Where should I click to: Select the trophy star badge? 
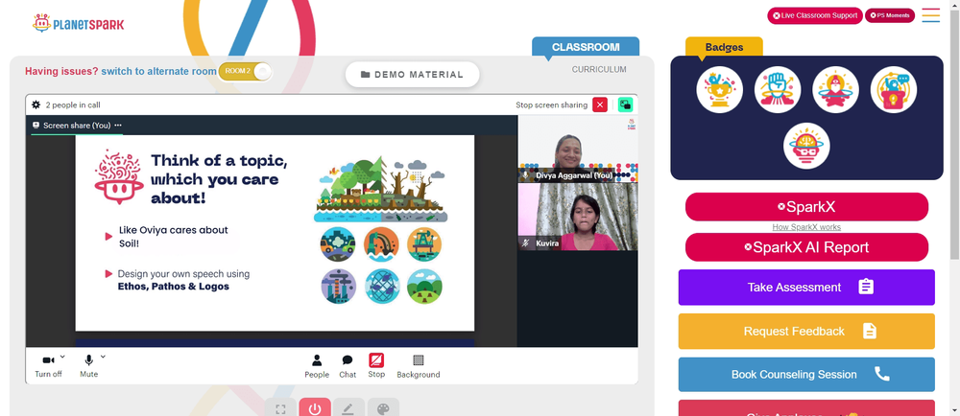tap(719, 90)
